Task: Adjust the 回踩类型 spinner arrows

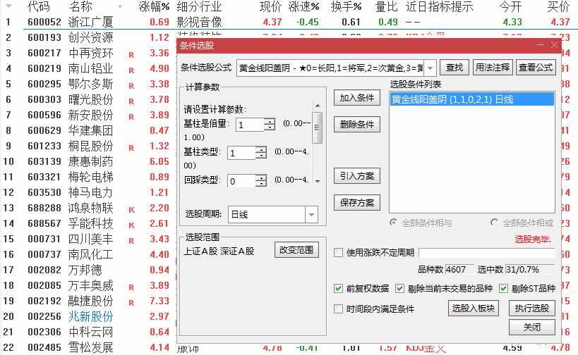Action: point(261,181)
